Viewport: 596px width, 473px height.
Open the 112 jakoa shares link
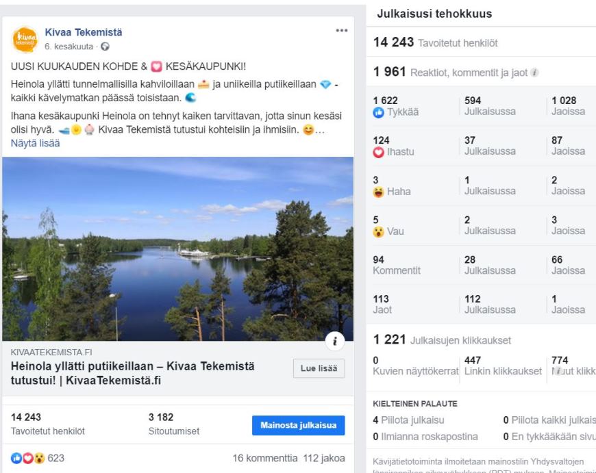tap(325, 458)
